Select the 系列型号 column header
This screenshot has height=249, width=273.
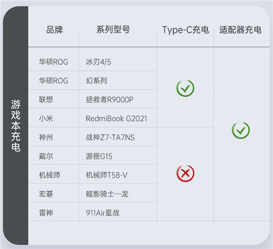(x=113, y=30)
